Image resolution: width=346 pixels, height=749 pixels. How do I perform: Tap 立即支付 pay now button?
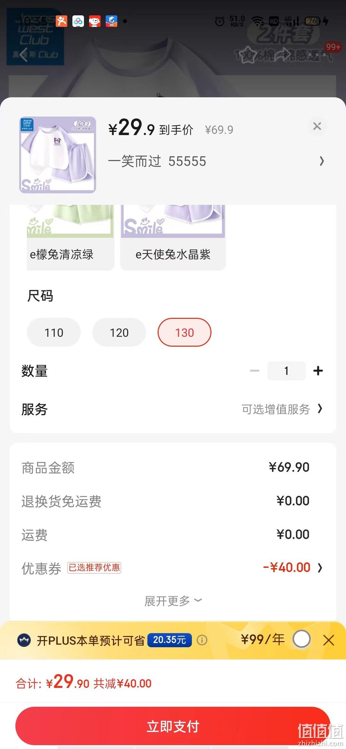point(173,726)
